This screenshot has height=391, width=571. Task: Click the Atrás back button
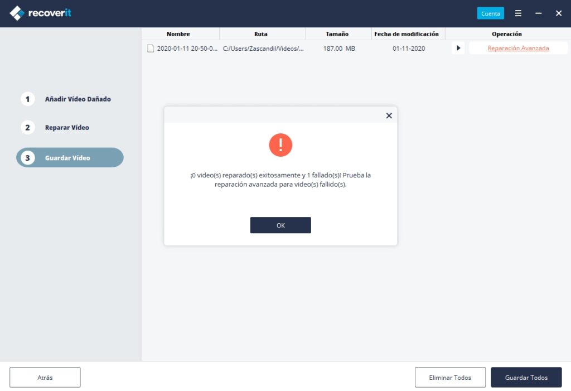pyautogui.click(x=45, y=378)
